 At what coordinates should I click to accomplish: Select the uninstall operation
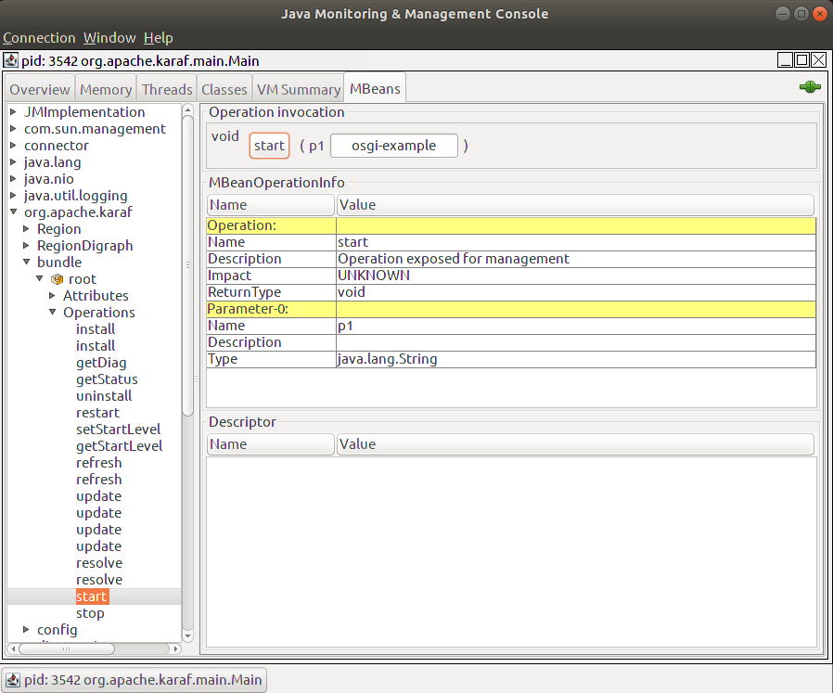click(104, 396)
